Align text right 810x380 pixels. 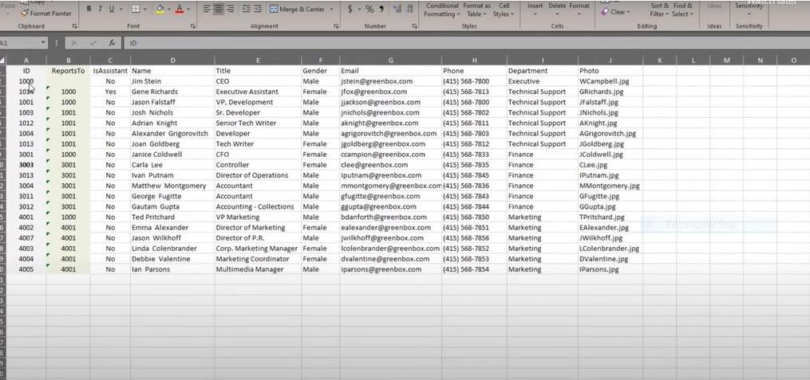tap(230, 10)
